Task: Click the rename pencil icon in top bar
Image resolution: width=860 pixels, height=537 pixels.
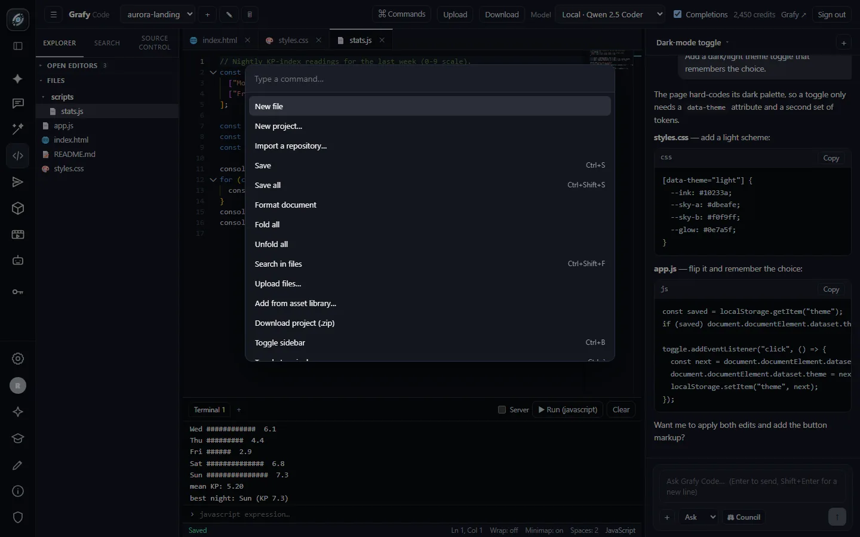Action: pos(229,14)
